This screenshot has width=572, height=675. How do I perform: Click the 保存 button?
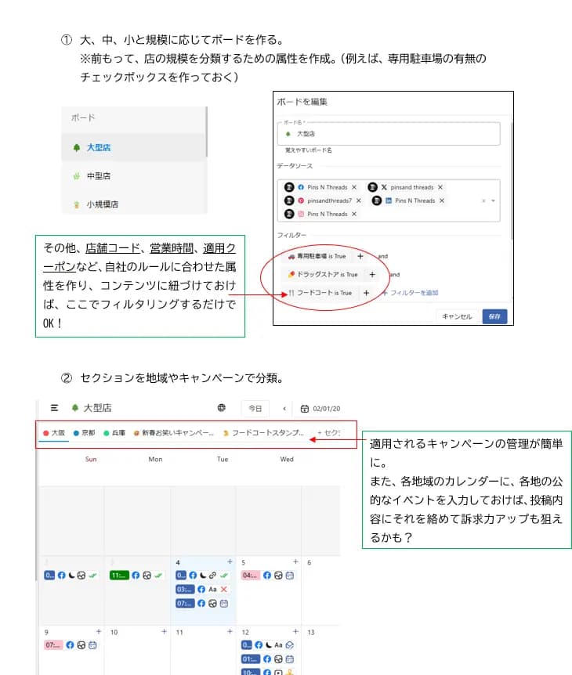tap(494, 316)
